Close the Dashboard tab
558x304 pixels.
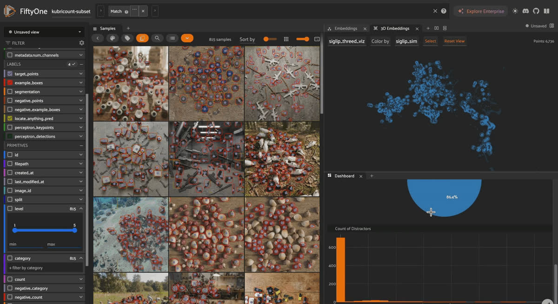[x=361, y=176]
